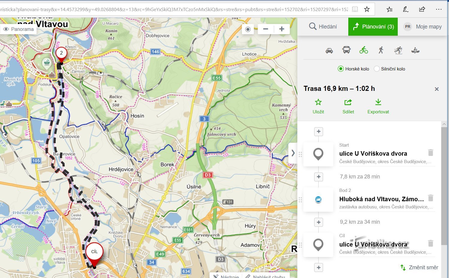Click browser favorites star icon
This screenshot has height=278, width=449.
pyautogui.click(x=367, y=9)
